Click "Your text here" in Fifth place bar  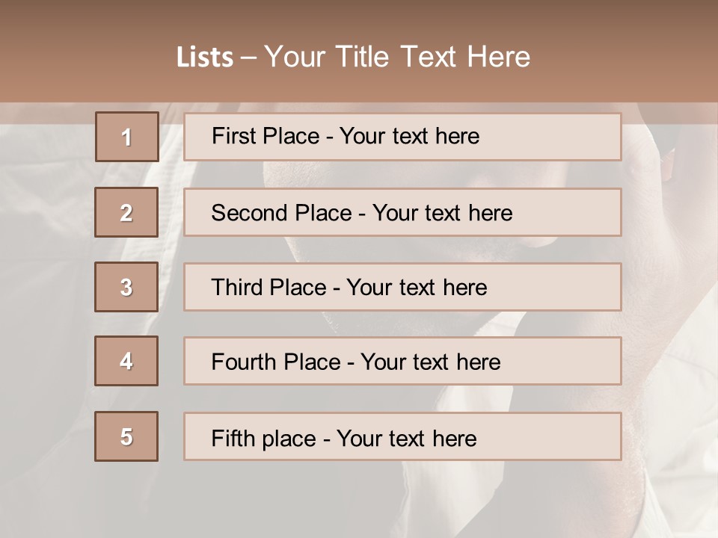tap(406, 438)
